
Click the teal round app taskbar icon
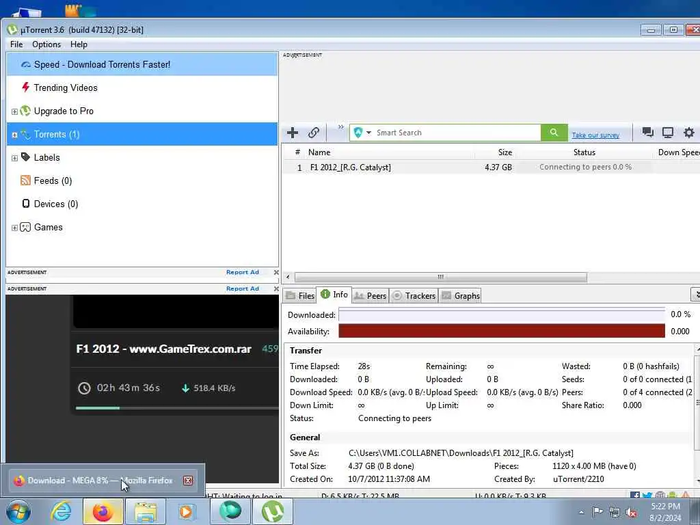point(230,511)
